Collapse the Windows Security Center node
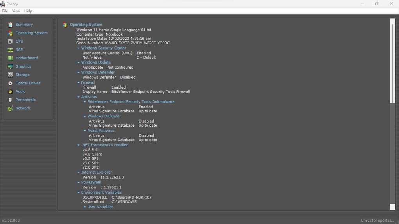Screen dimensions: 399x224 pos(79,48)
